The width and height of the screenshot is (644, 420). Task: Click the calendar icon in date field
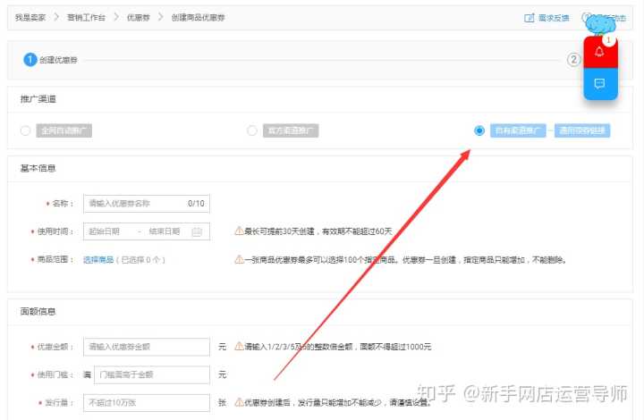[x=197, y=231]
